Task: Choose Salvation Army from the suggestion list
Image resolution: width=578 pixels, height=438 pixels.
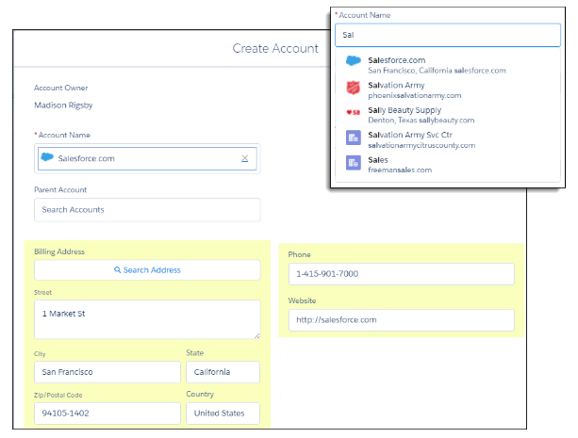Action: tap(448, 89)
